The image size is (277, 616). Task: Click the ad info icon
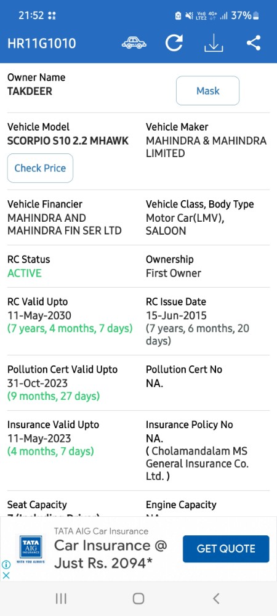[6, 565]
